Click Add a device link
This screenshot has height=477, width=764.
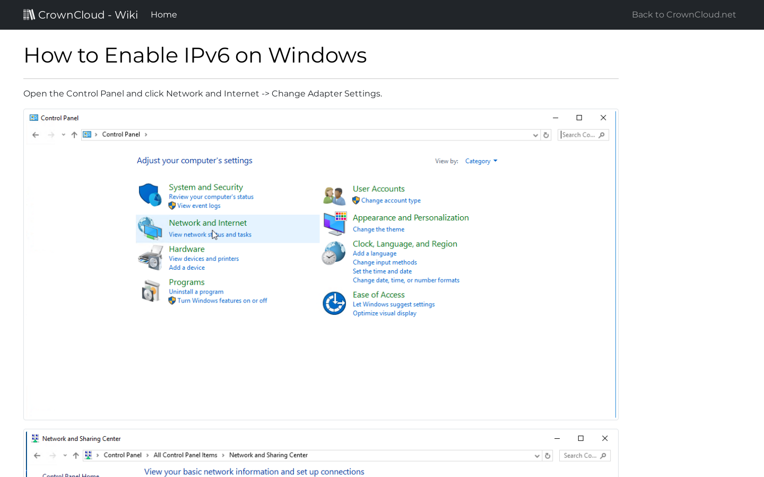pyautogui.click(x=187, y=268)
